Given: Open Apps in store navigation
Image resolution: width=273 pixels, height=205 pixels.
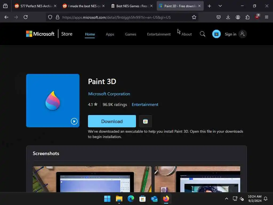Looking at the screenshot, I should tap(110, 34).
